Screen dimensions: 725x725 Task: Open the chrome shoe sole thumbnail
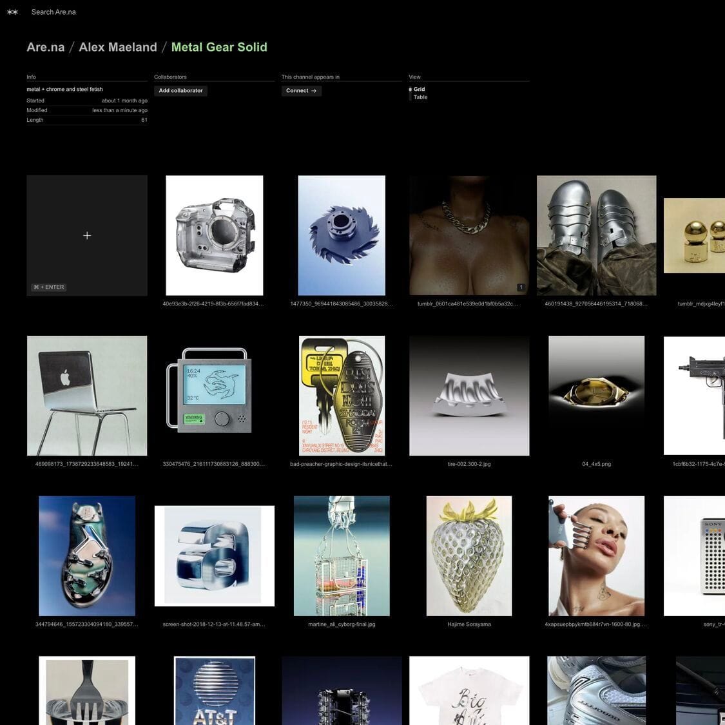tap(87, 556)
